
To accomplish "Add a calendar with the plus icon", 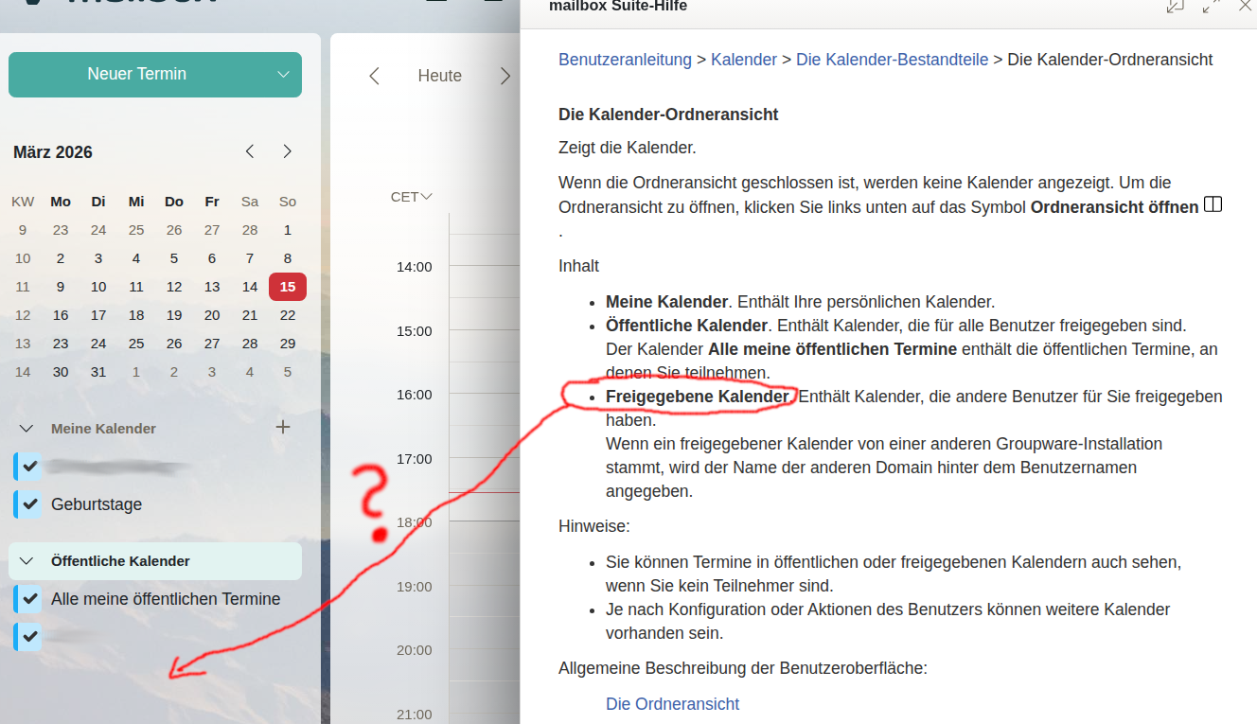I will [282, 427].
